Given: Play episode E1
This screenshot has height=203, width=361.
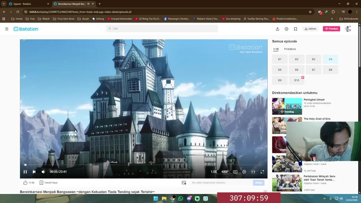Looking at the screenshot, I should pos(280,59).
